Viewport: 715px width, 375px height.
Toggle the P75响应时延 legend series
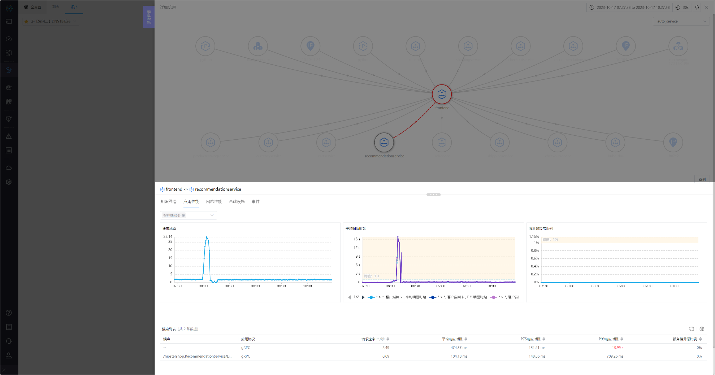(x=458, y=297)
